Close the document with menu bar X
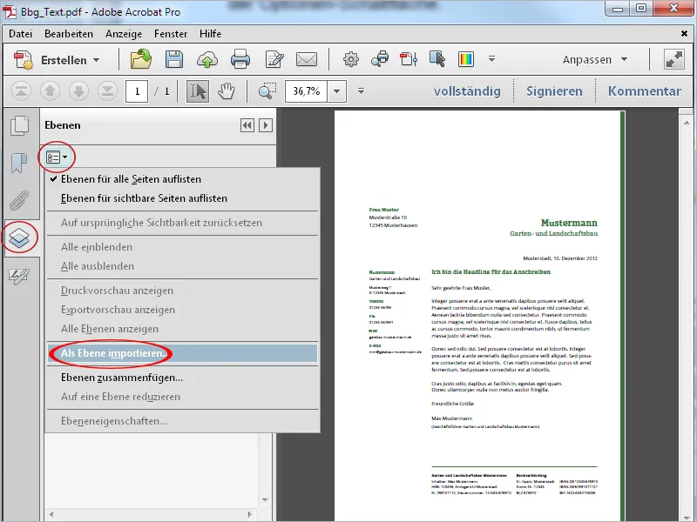 coord(684,34)
